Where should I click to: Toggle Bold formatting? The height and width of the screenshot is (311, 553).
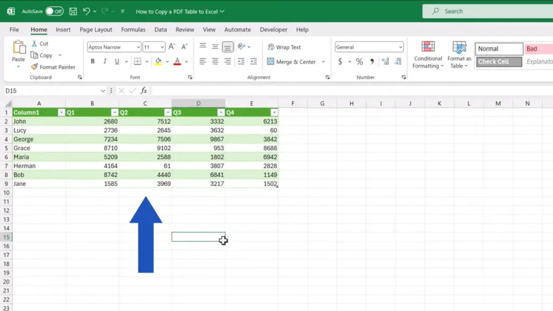click(x=93, y=62)
